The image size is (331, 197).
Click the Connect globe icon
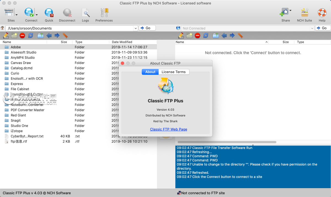click(29, 13)
